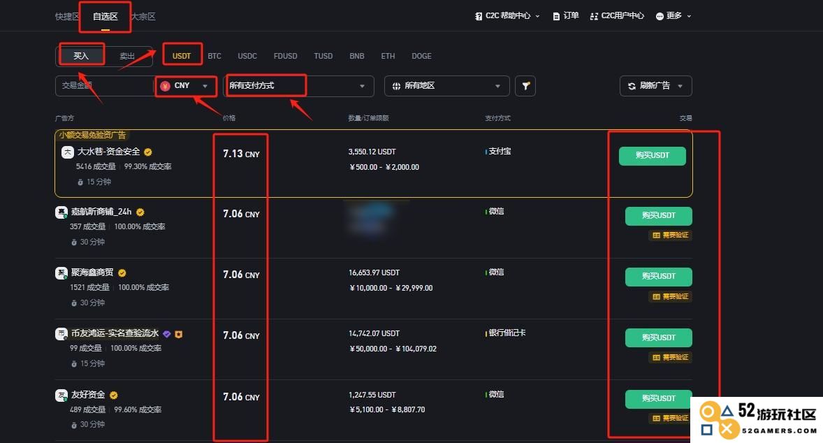Open advertiser 聚海鑫商贸 profile

tap(92, 273)
